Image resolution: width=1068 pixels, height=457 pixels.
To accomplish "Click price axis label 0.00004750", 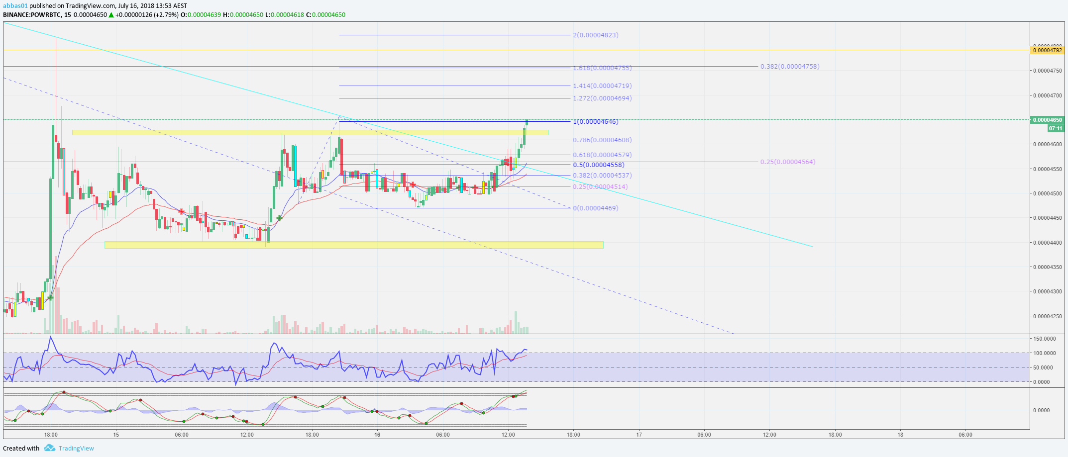I will 1047,71.
